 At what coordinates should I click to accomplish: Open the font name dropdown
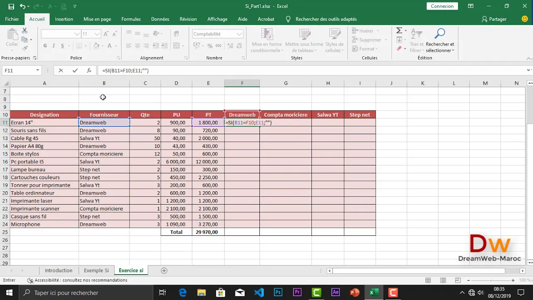77,34
